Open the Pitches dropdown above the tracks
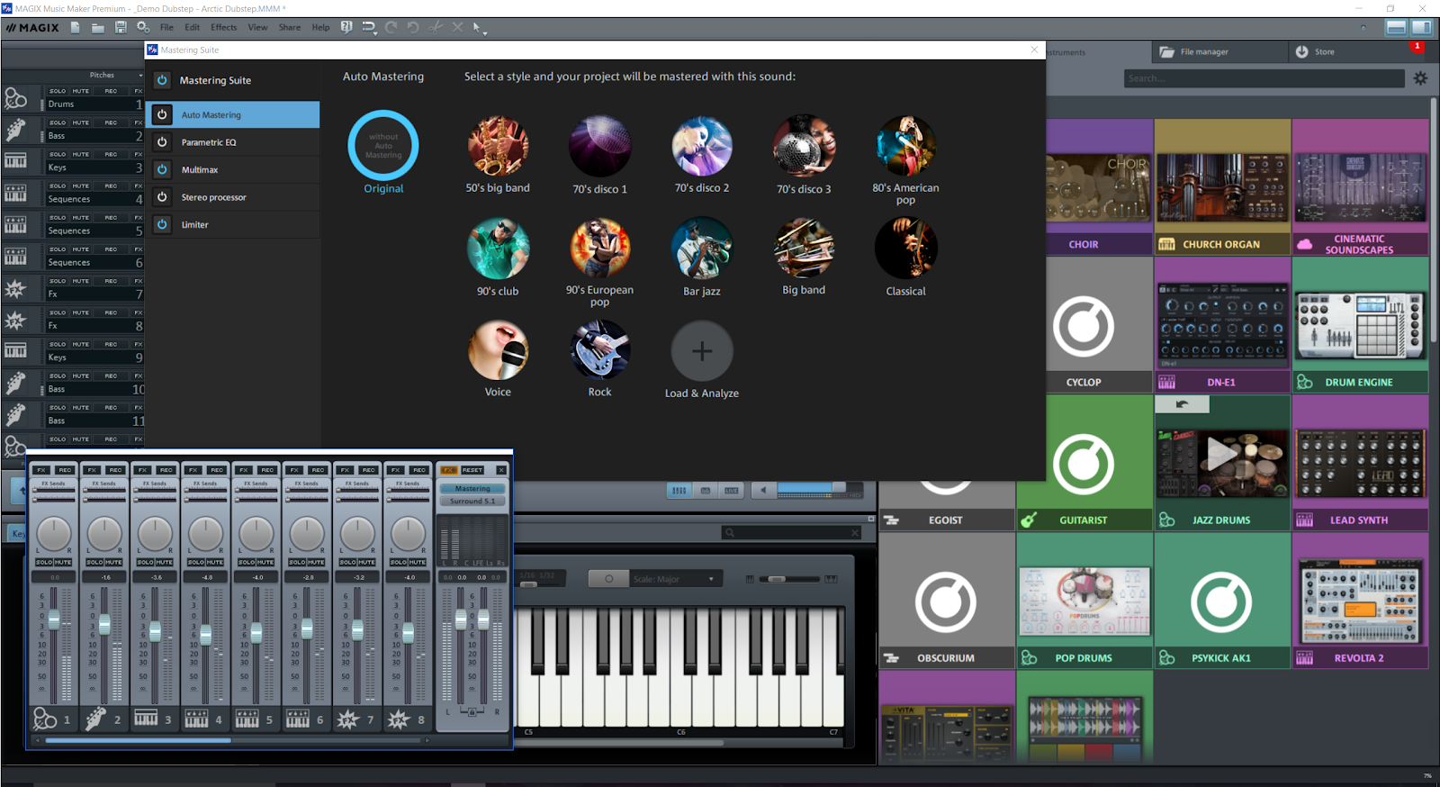The image size is (1440, 787). click(141, 76)
